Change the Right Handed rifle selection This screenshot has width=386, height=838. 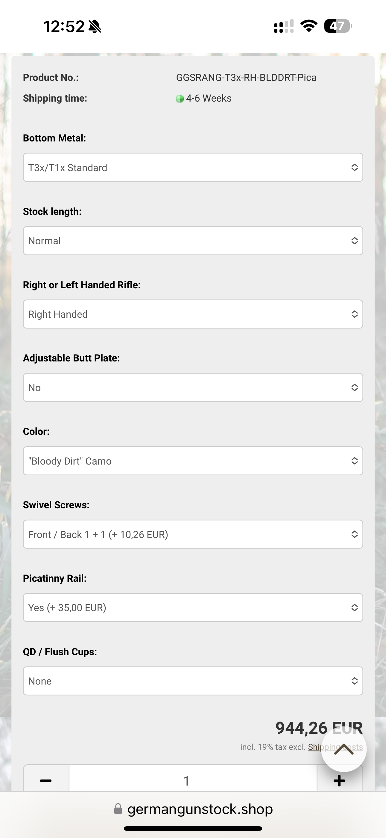pyautogui.click(x=193, y=314)
